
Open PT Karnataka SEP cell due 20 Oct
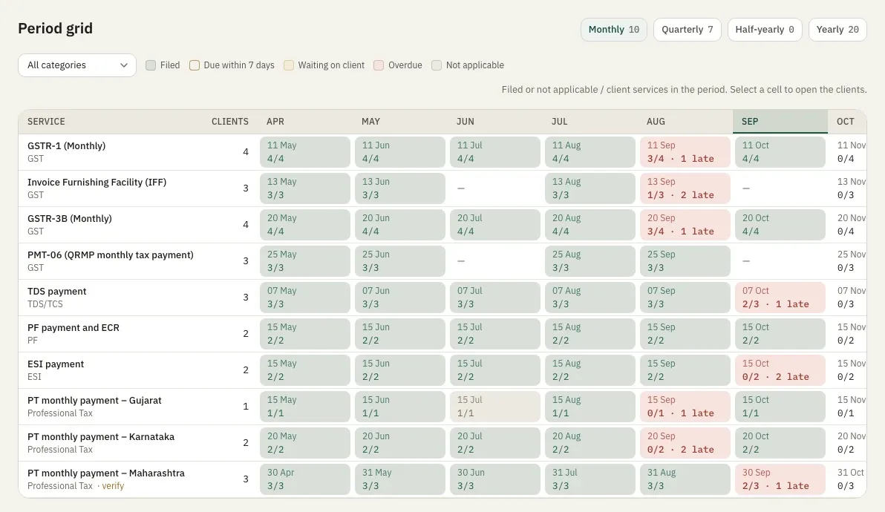coord(780,443)
